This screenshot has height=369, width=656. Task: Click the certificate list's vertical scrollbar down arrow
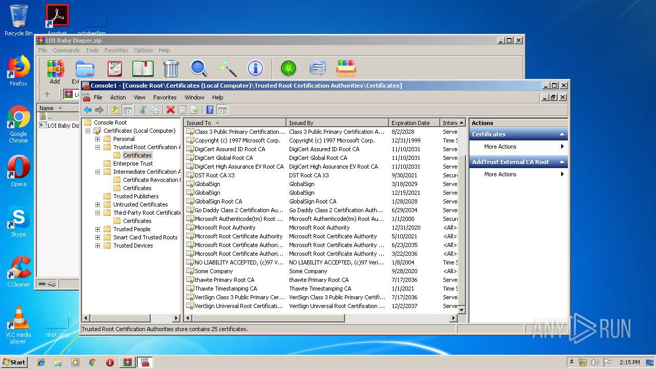[461, 310]
